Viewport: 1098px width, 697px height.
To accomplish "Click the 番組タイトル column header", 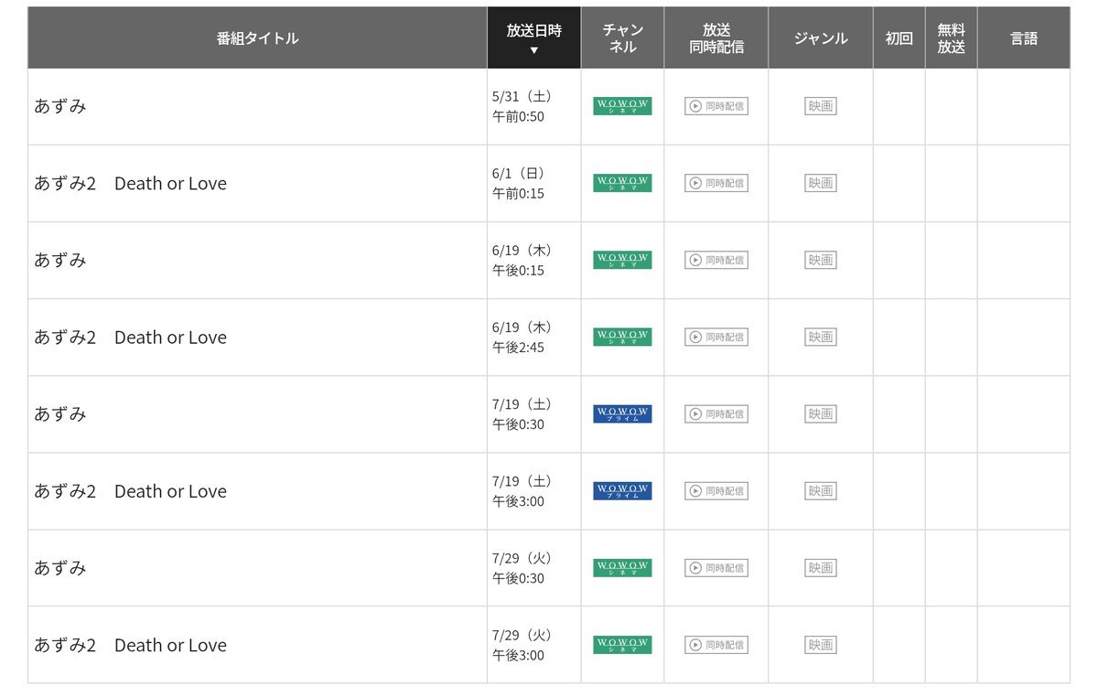I will [x=257, y=38].
